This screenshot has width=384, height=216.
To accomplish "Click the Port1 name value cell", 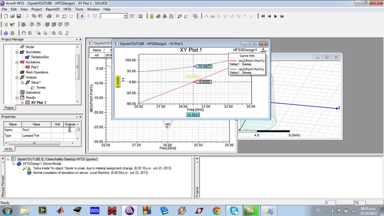I will pyautogui.click(x=36, y=130).
